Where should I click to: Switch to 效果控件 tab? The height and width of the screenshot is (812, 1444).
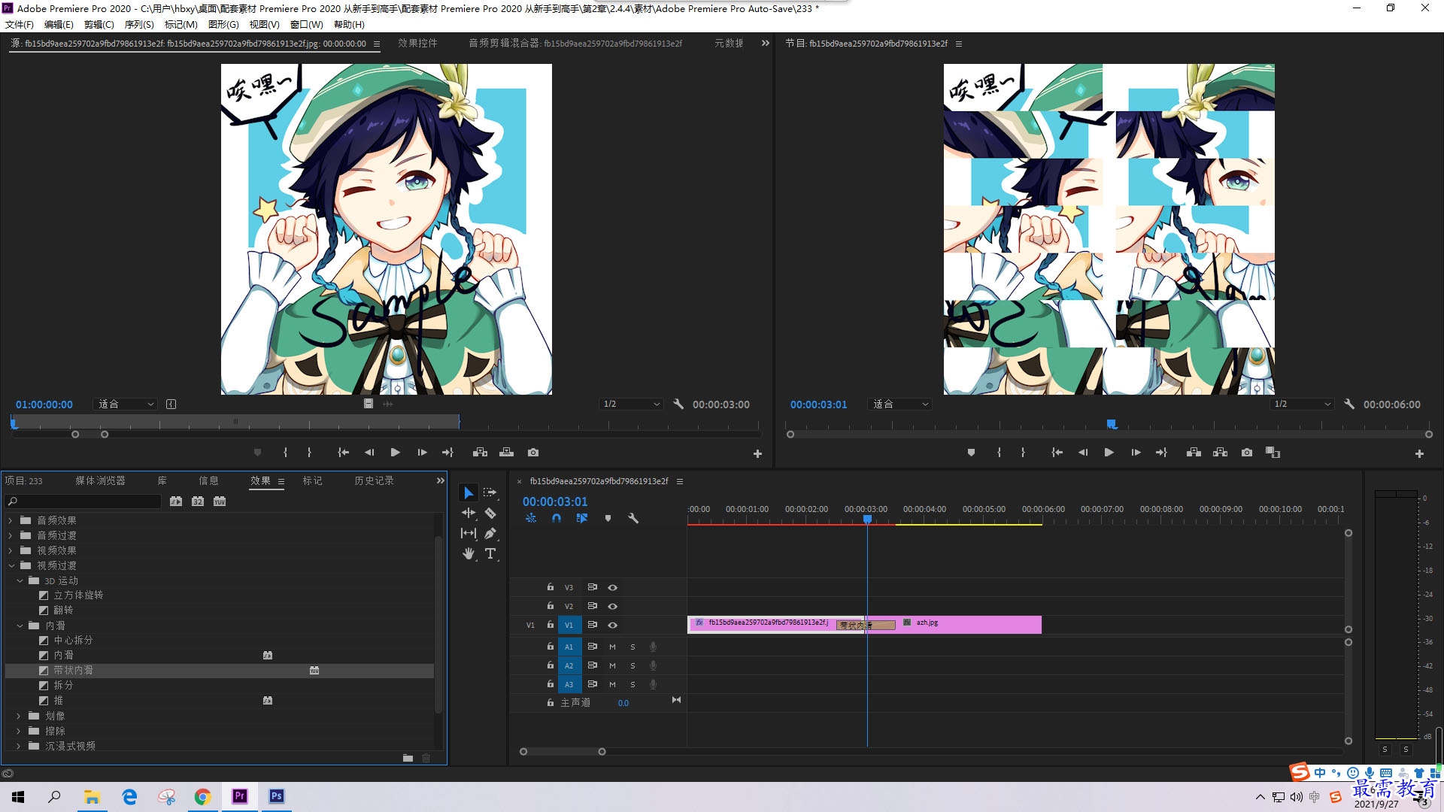pos(417,44)
